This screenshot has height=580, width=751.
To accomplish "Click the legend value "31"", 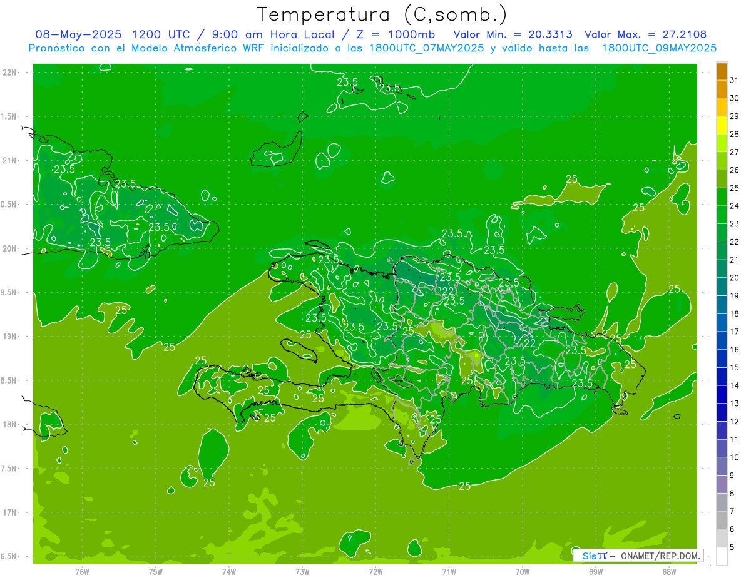I will pos(735,80).
